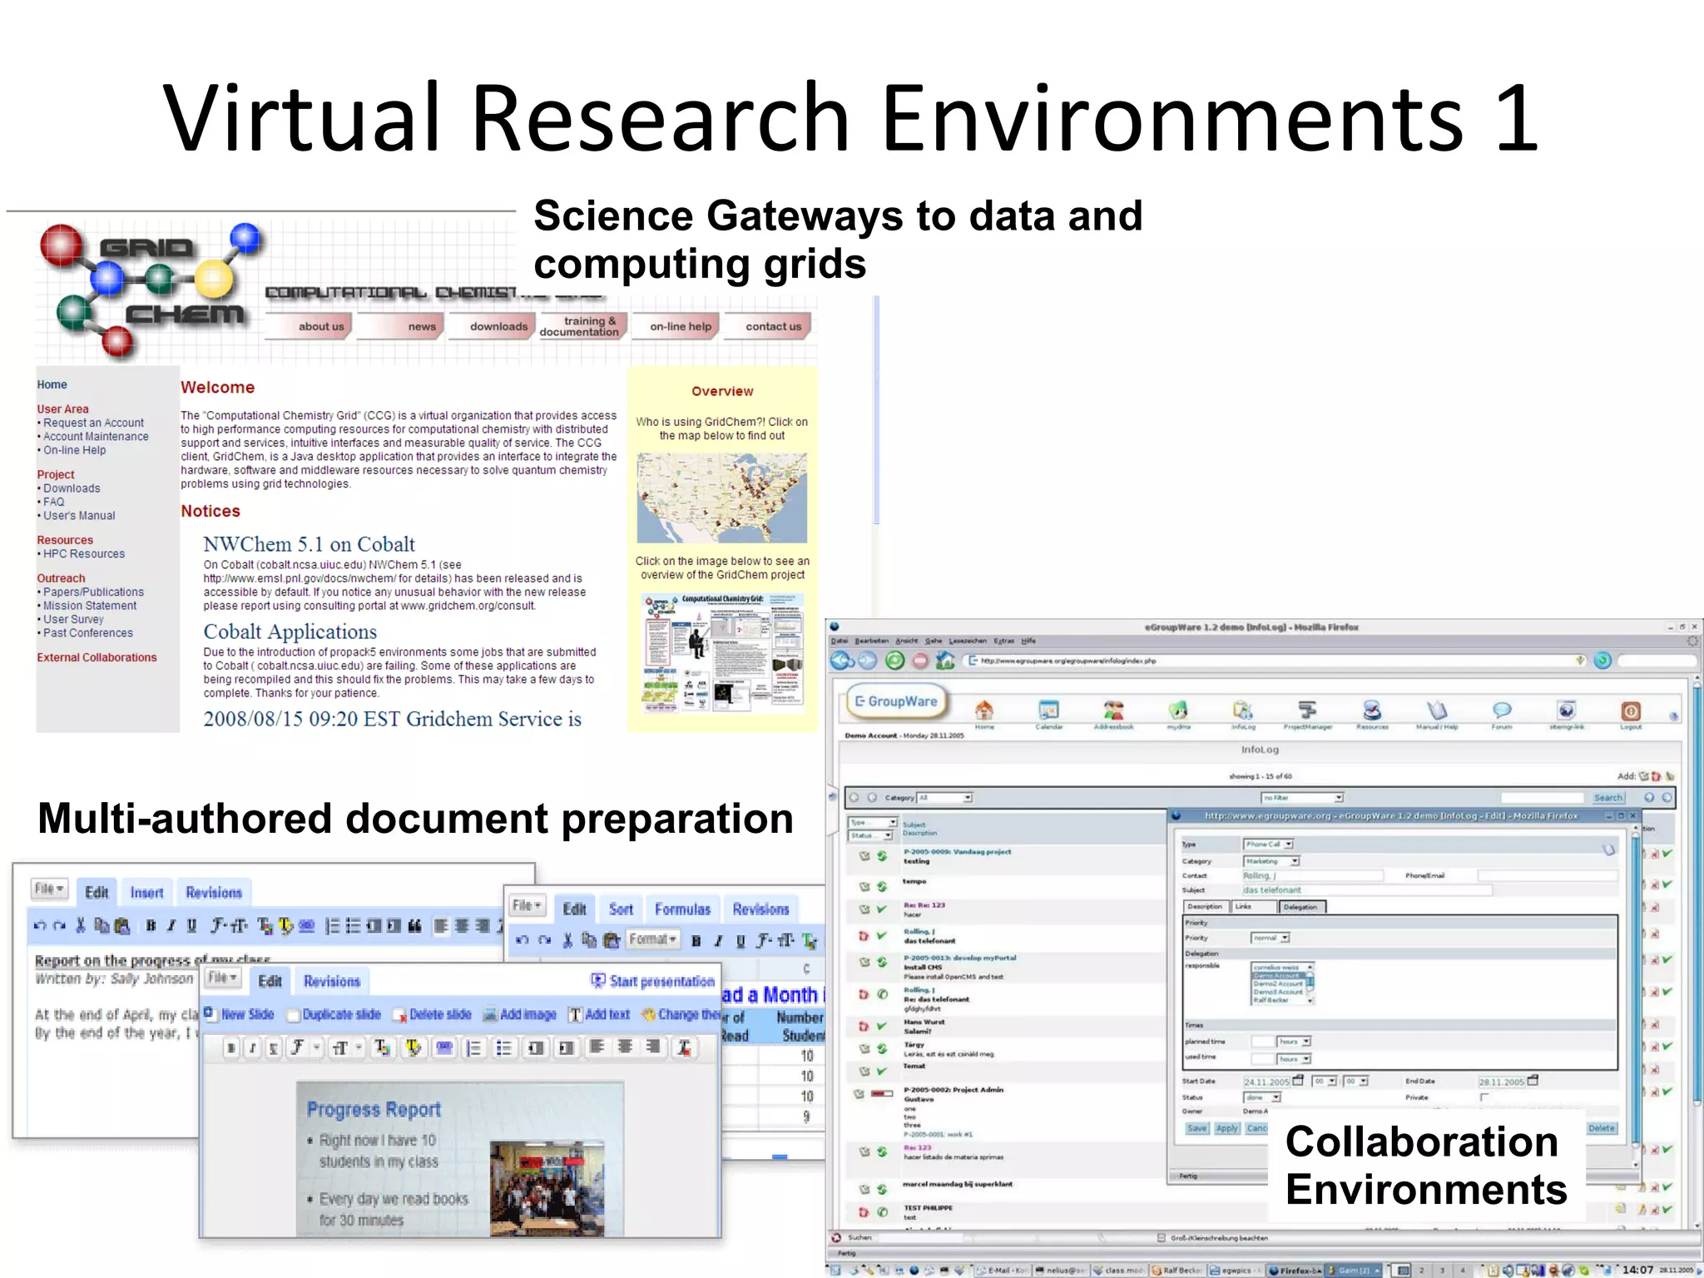Toggle the Private checkbox in InfoLog edit
This screenshot has width=1704, height=1278.
coord(1484,1097)
